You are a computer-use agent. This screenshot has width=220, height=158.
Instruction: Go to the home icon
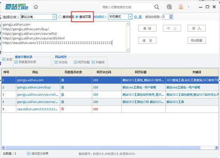coord(36,7)
